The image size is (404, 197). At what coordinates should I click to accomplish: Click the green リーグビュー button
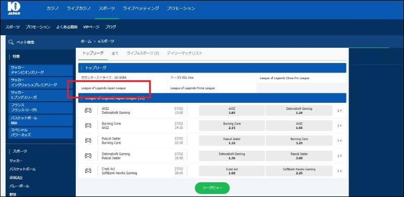click(212, 188)
